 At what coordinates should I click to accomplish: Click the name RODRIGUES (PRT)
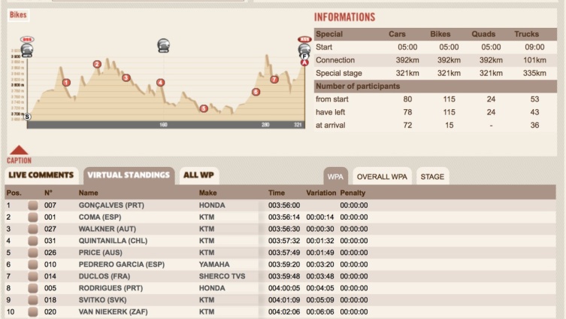tap(110, 288)
